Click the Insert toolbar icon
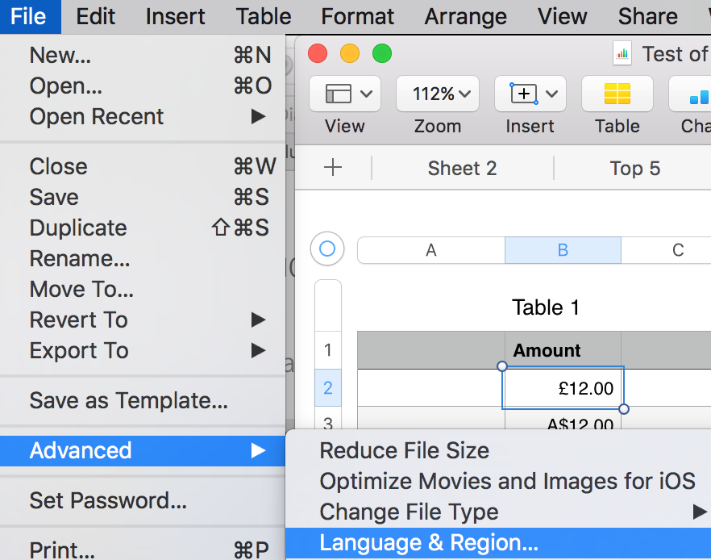Screen dimensions: 711x560 (x=524, y=94)
